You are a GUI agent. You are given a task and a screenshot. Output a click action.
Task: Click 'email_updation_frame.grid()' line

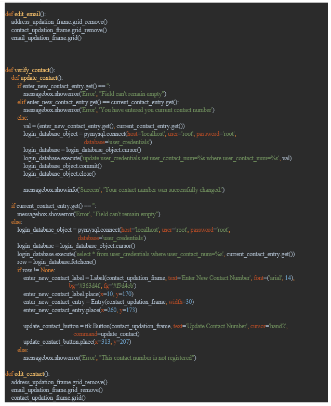(46, 38)
